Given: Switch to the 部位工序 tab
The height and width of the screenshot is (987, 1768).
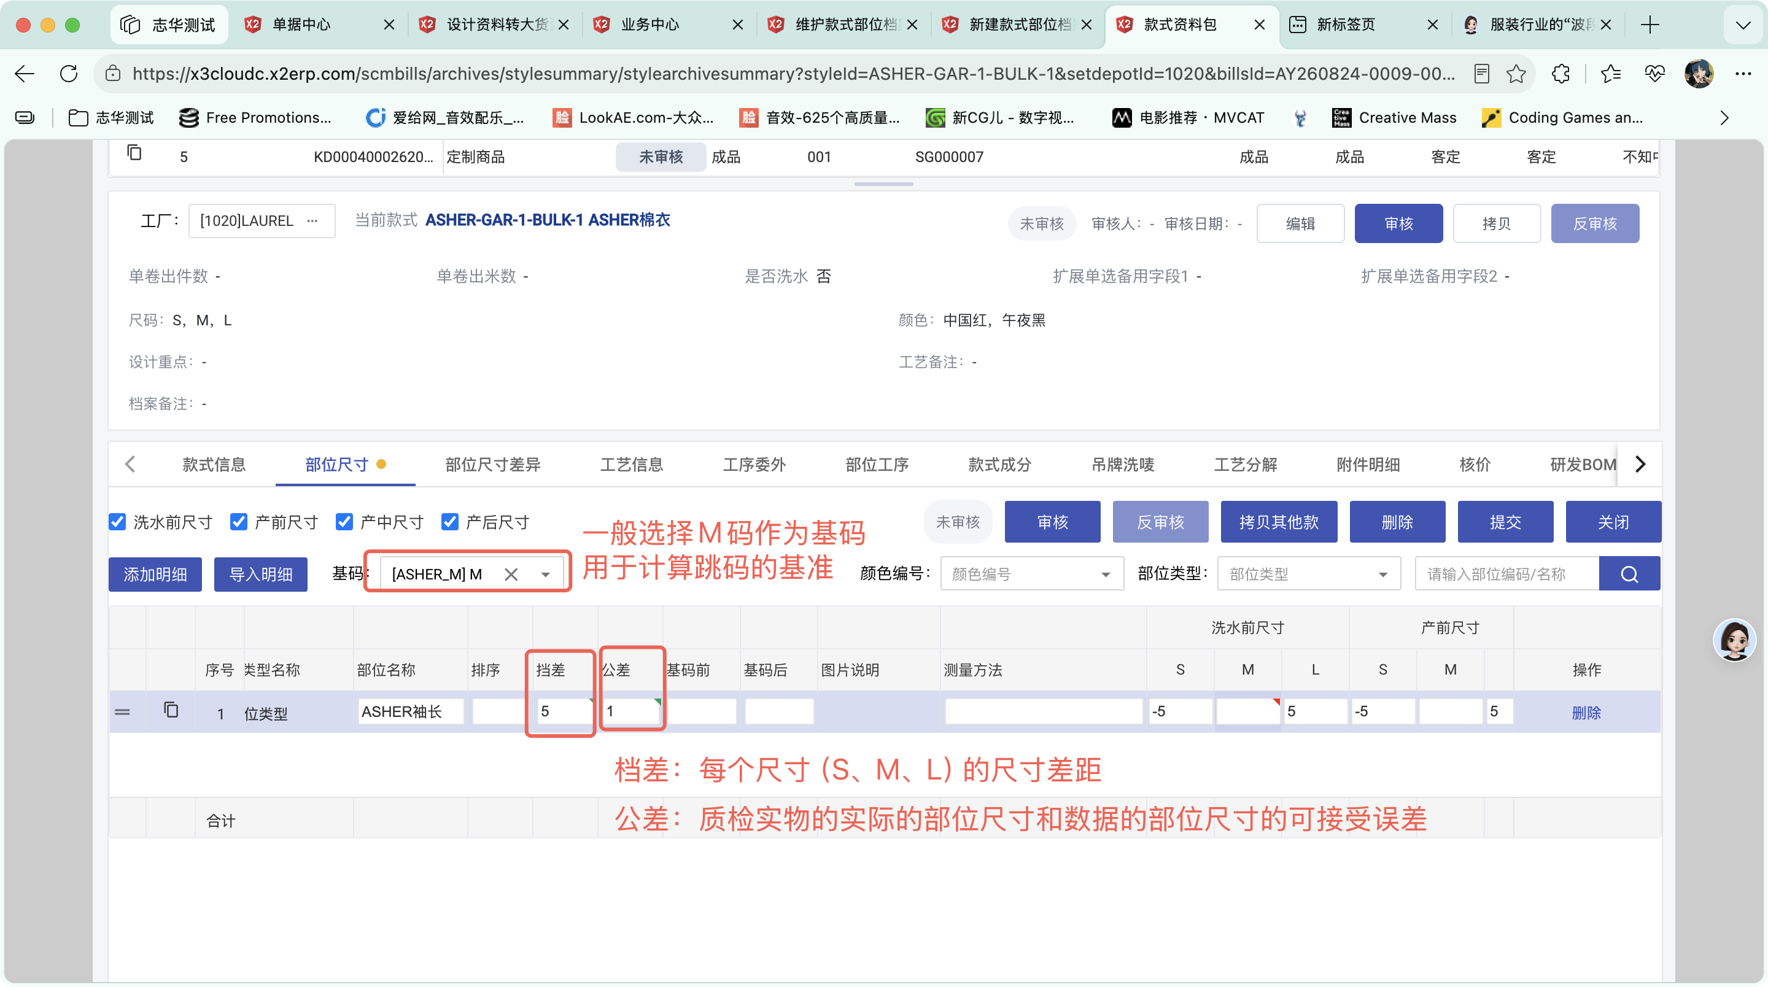Looking at the screenshot, I should [x=877, y=465].
